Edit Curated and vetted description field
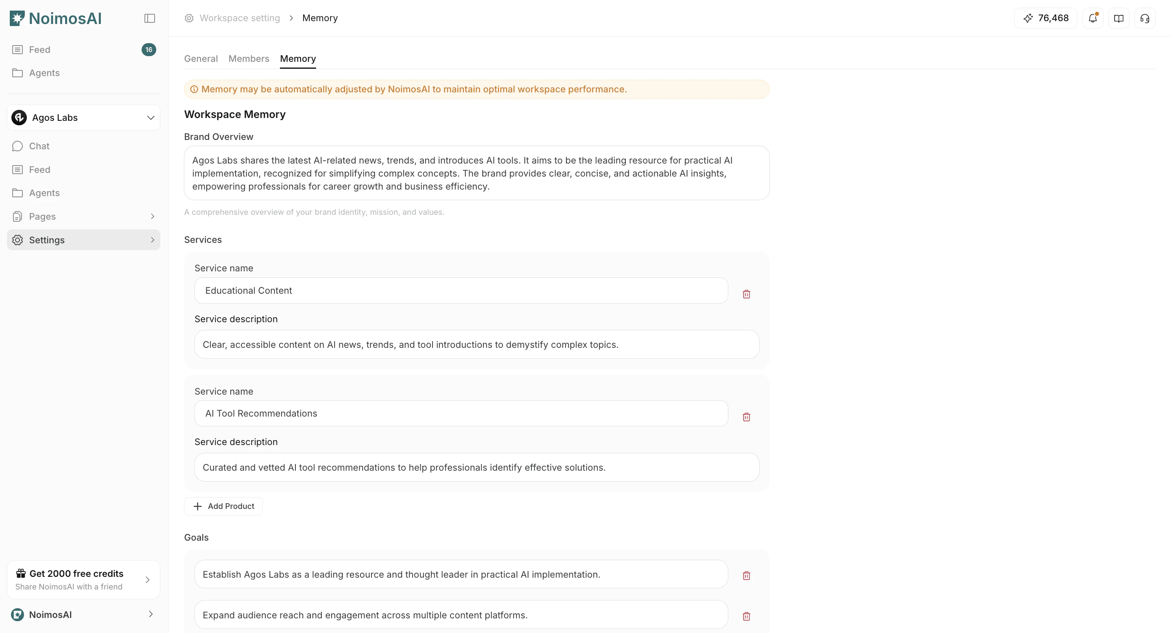The image size is (1171, 633). 476,467
